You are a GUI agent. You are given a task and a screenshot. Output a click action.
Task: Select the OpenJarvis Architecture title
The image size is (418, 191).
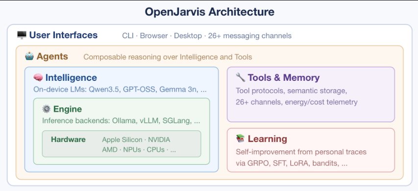tap(209, 12)
